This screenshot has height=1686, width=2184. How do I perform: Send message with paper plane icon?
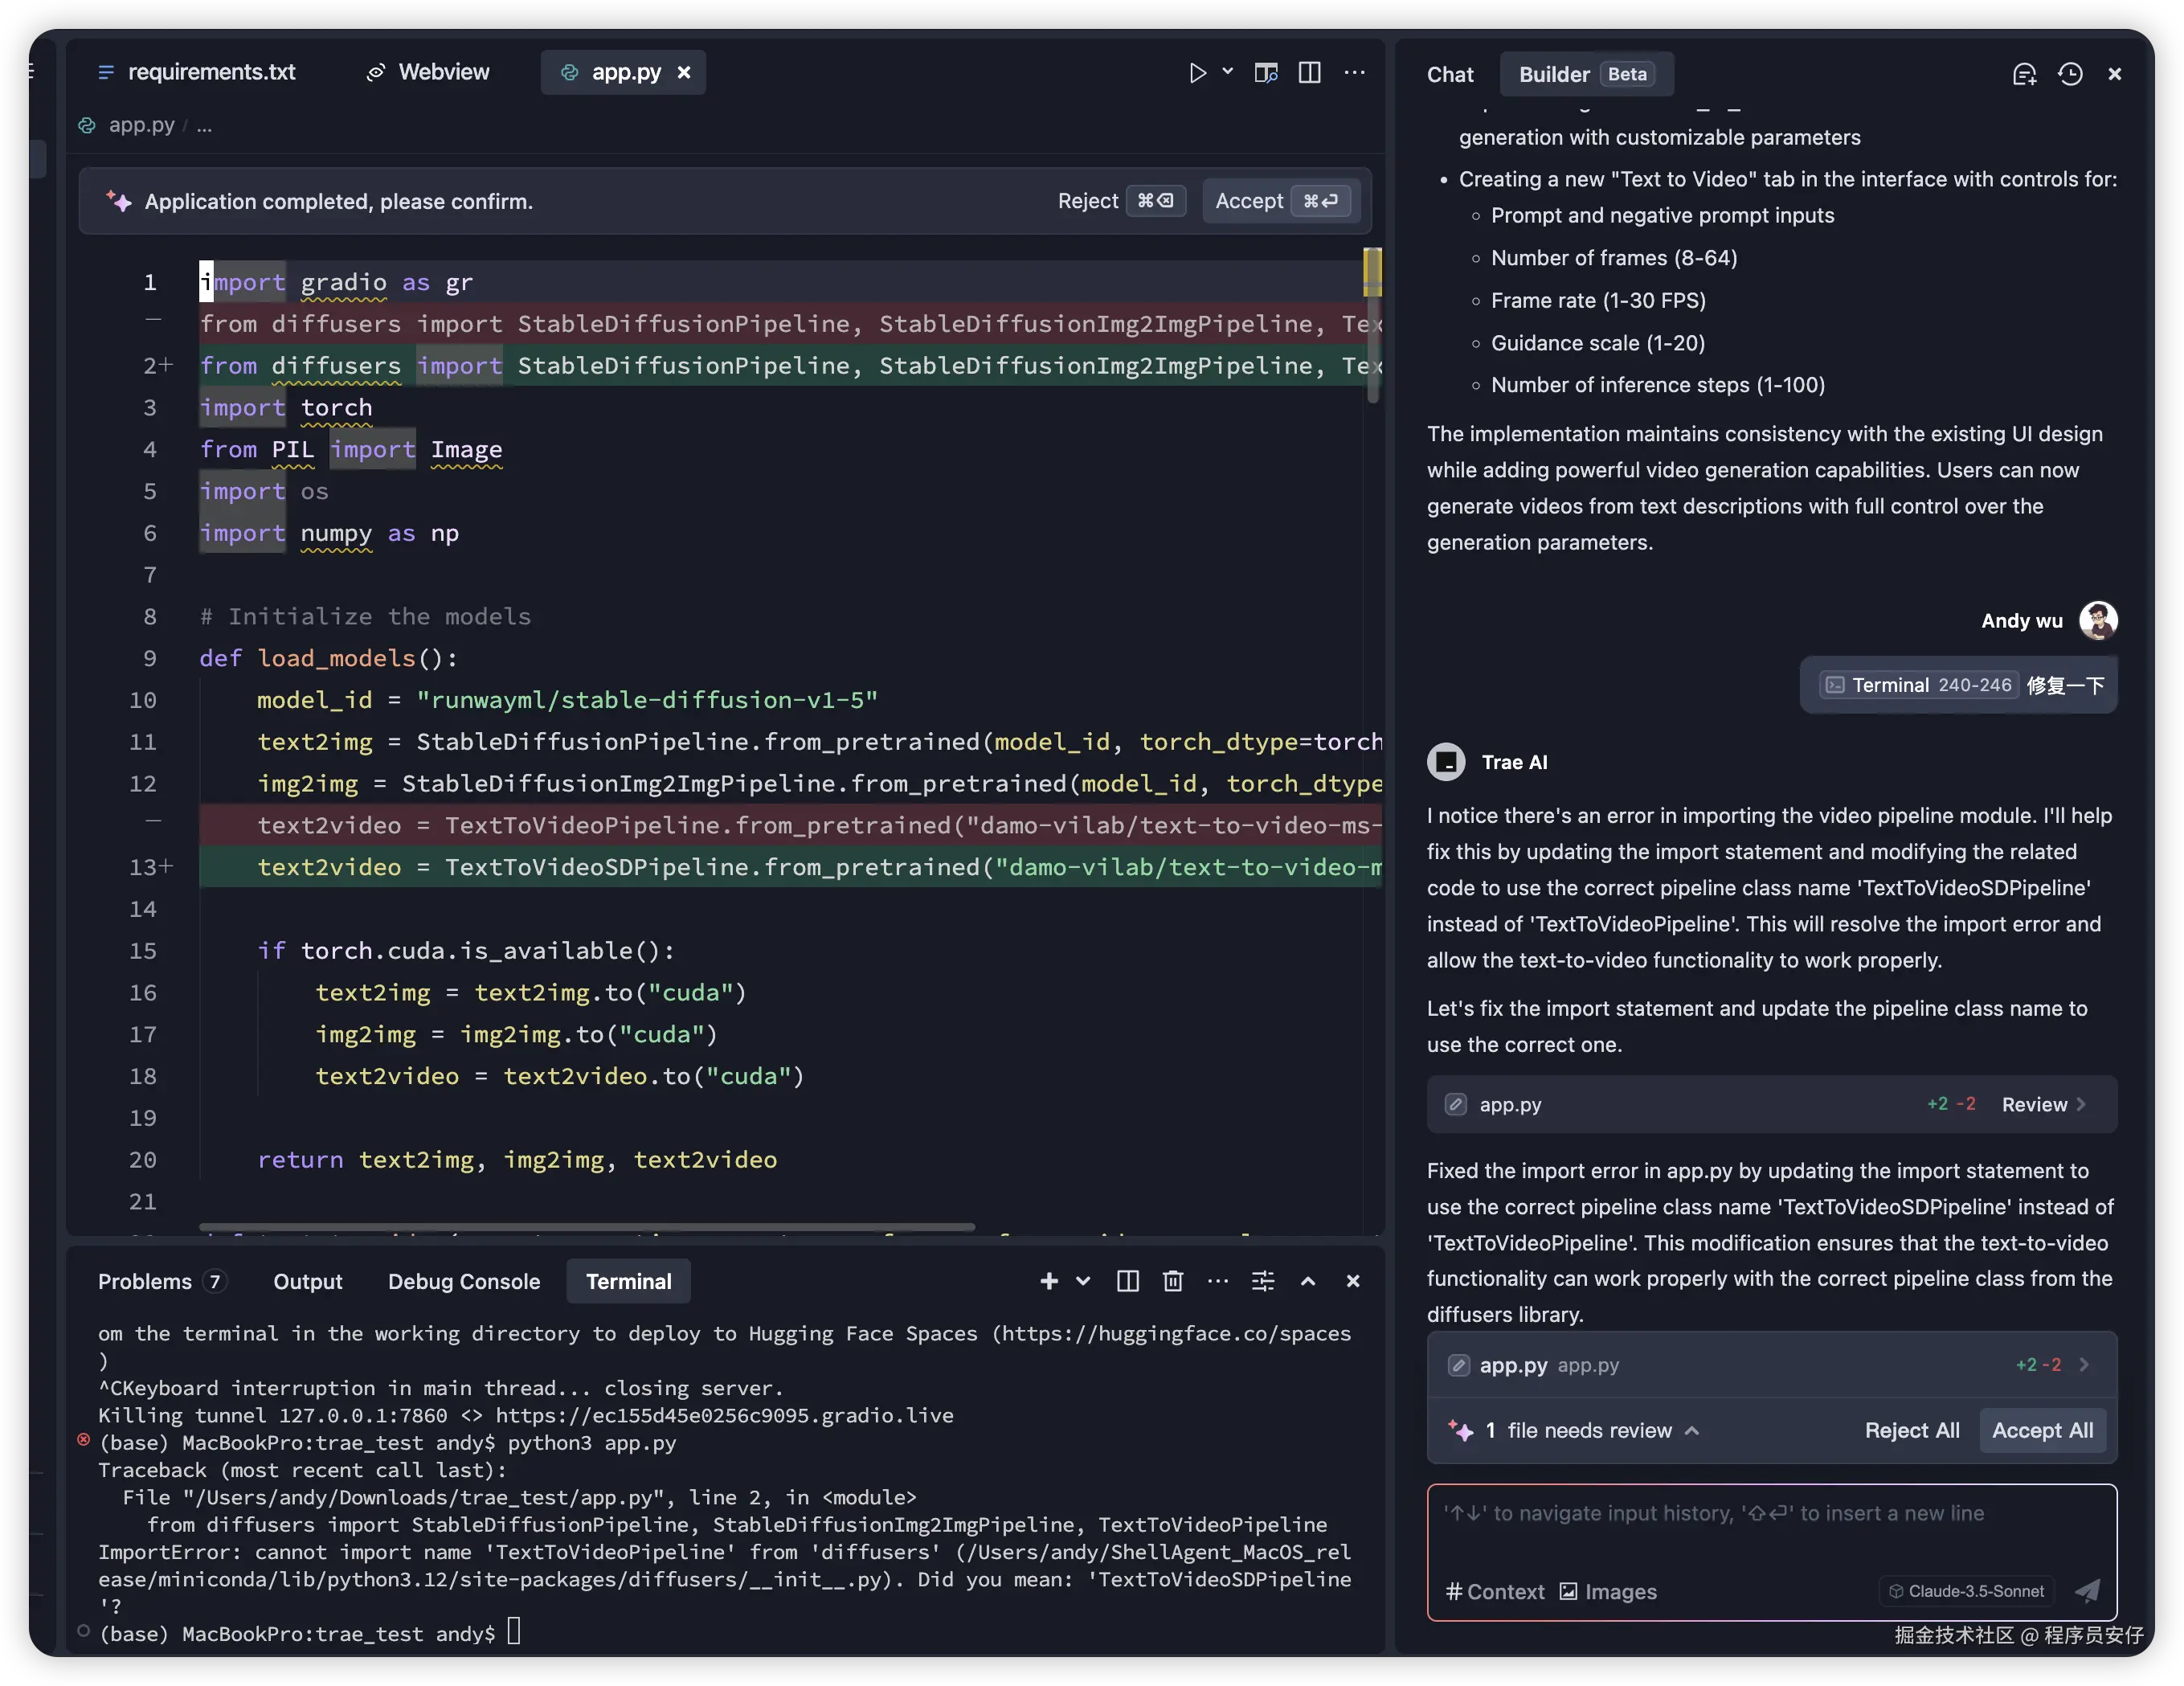coord(2087,1591)
